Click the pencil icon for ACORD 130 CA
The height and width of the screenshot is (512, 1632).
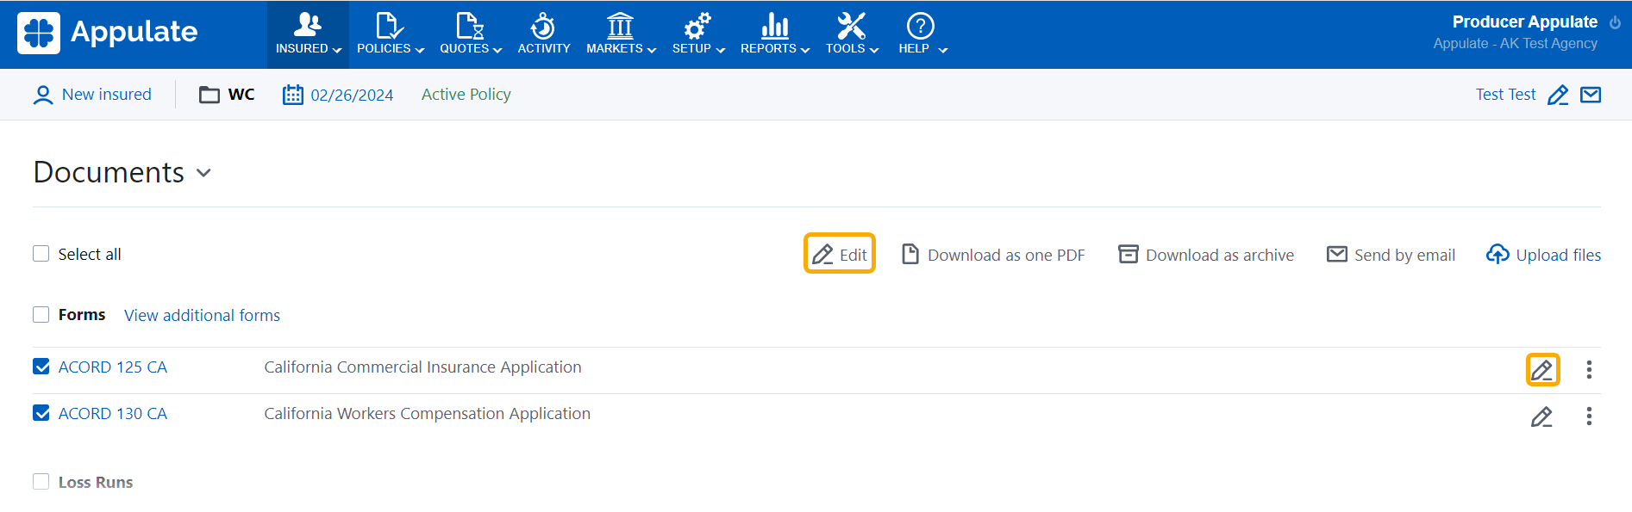point(1541,417)
